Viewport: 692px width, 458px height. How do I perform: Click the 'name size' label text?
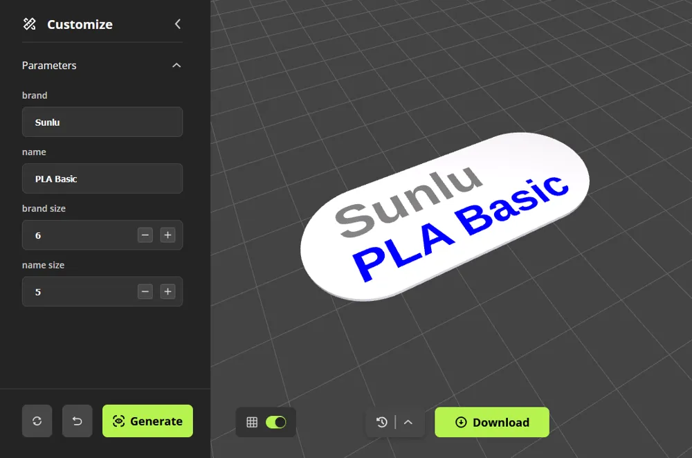43,265
